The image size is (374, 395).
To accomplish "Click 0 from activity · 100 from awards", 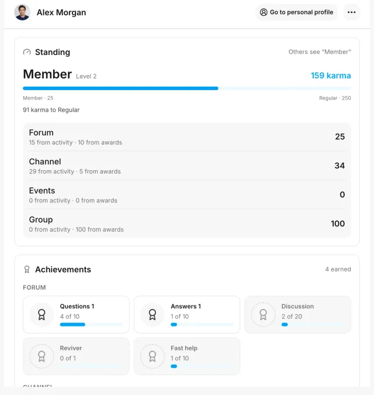I will [x=76, y=229].
